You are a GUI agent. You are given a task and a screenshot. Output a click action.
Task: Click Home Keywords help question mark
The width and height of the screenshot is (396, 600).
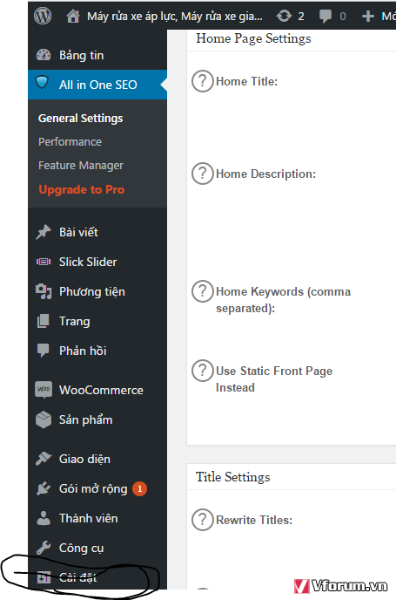pyautogui.click(x=203, y=291)
